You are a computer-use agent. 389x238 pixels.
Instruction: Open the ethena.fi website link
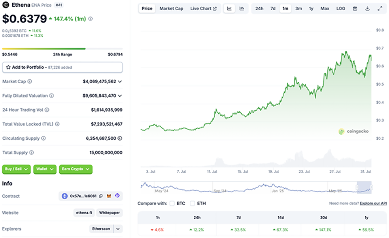click(x=84, y=213)
